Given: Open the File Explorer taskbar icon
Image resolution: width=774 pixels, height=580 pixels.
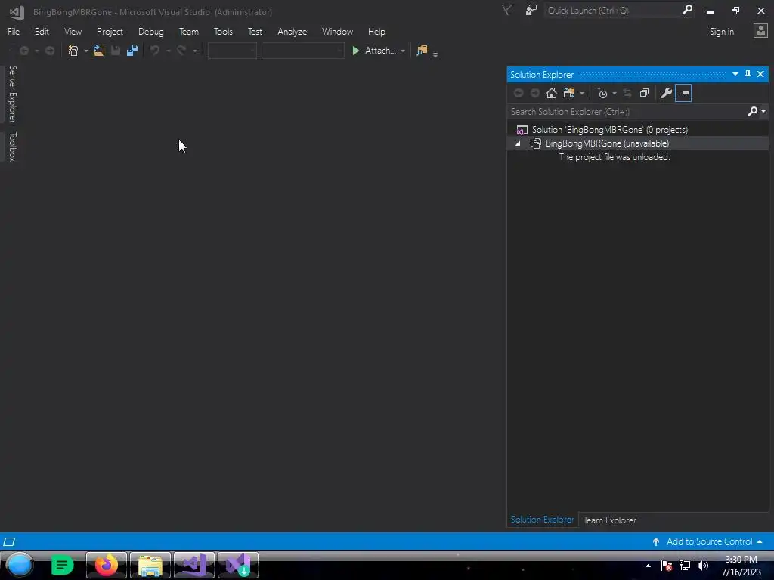Looking at the screenshot, I should (x=150, y=565).
